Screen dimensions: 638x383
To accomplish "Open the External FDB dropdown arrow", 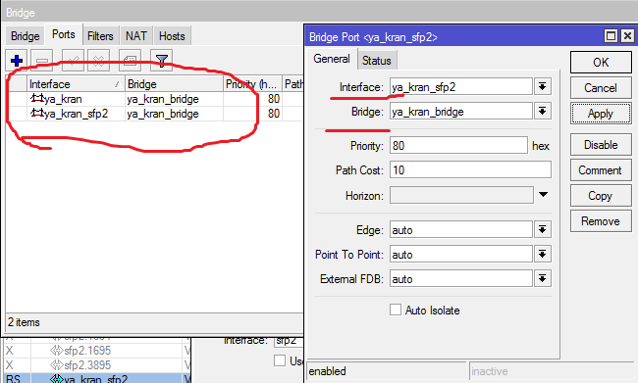I will [x=542, y=278].
